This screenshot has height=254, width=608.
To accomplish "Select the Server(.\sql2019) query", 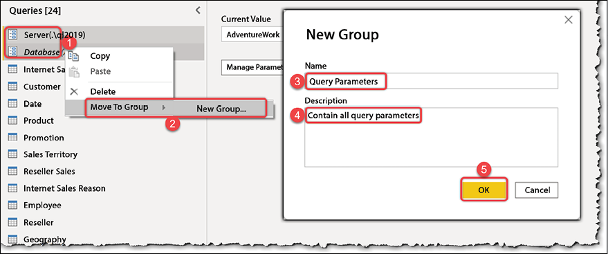I will 104,35.
